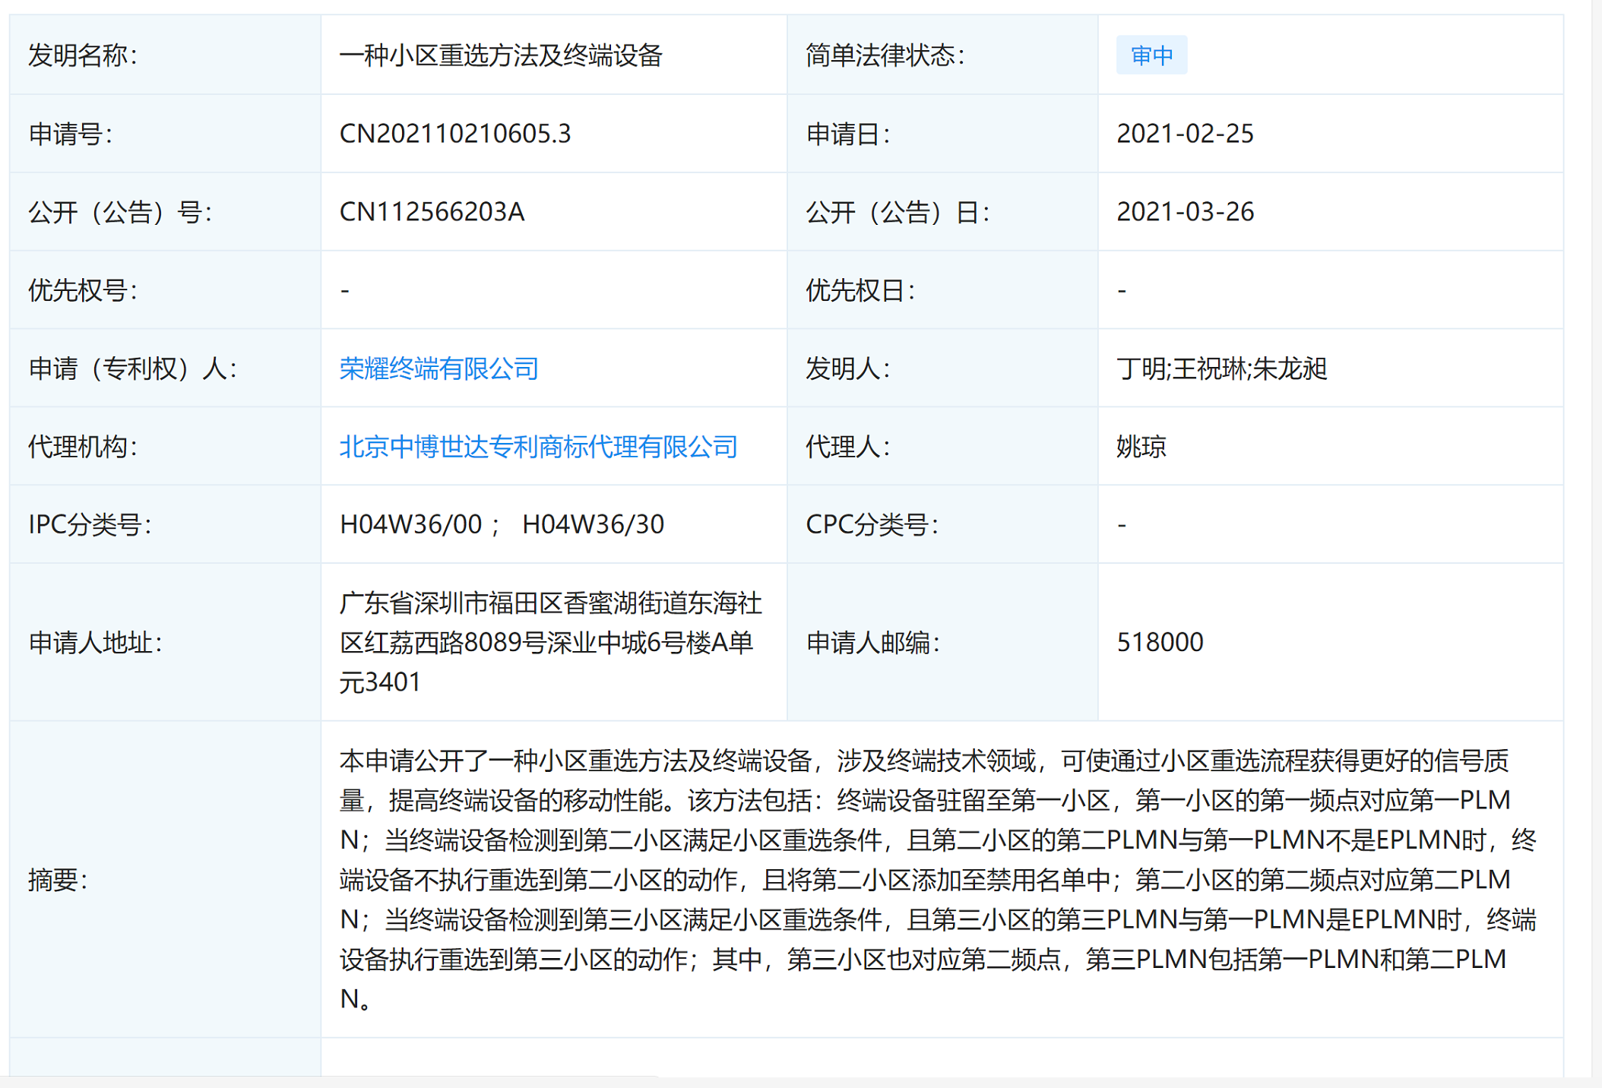Click the 审中 legal status badge

[1151, 55]
